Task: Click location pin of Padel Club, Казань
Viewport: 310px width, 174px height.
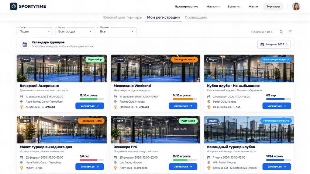Action: click(209, 102)
